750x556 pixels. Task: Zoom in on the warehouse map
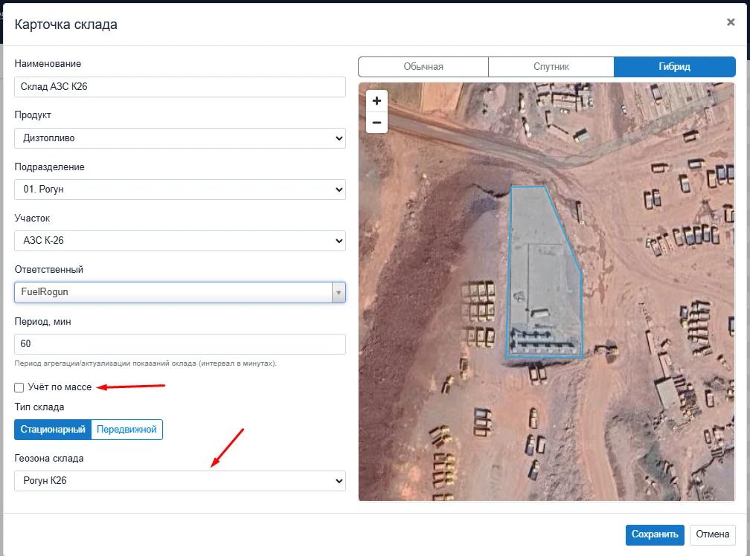click(376, 101)
